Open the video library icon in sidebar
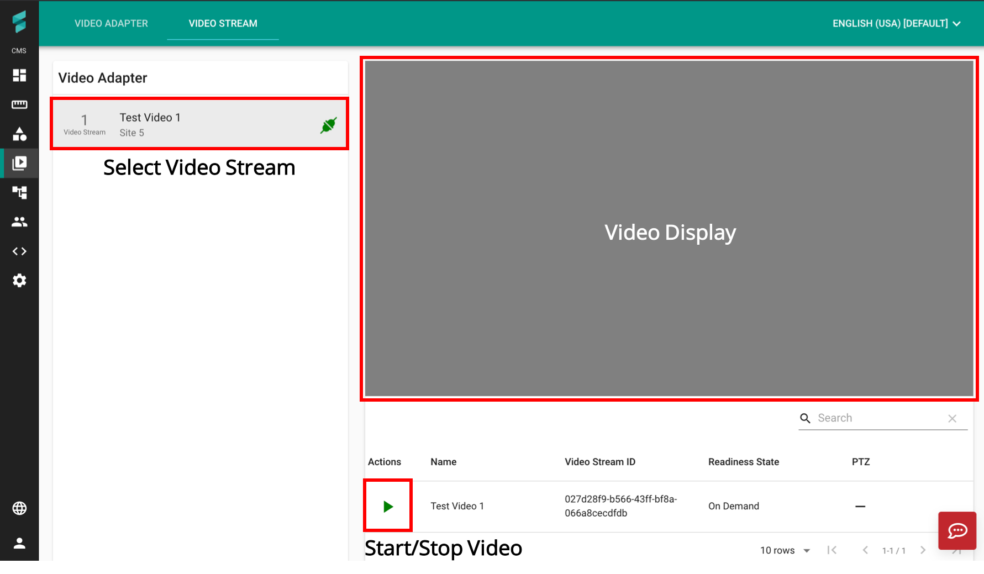The height and width of the screenshot is (574, 984). 19,163
